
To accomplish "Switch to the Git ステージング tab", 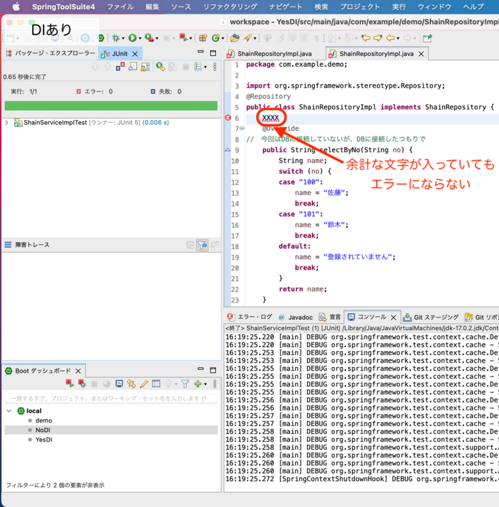I will click(436, 317).
